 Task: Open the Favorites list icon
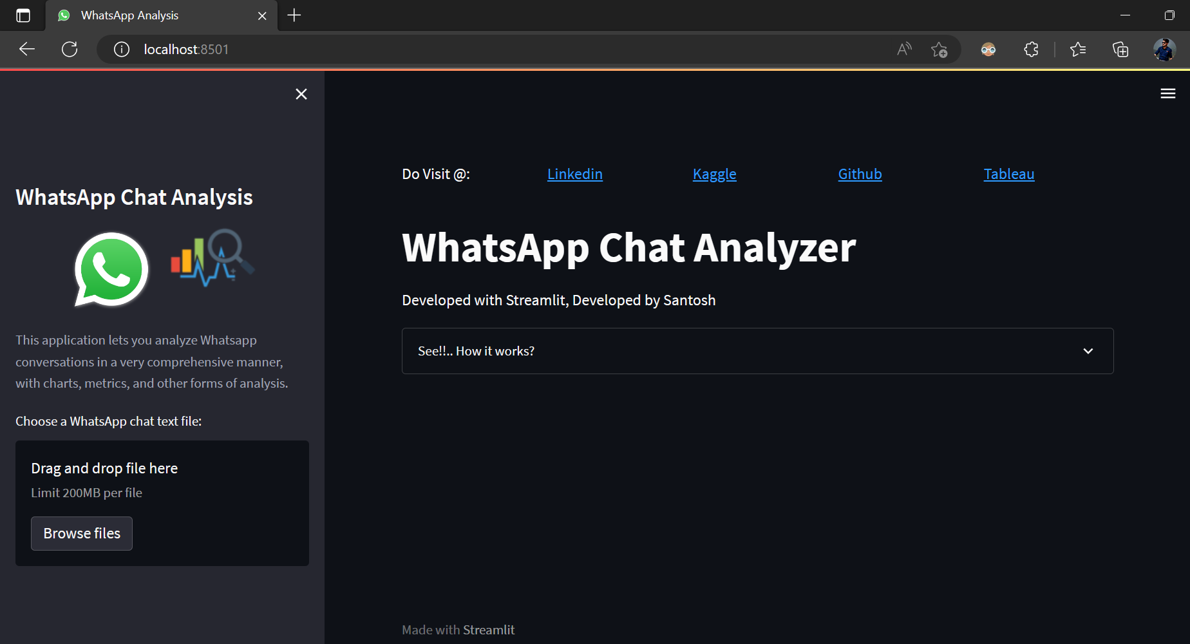1078,49
